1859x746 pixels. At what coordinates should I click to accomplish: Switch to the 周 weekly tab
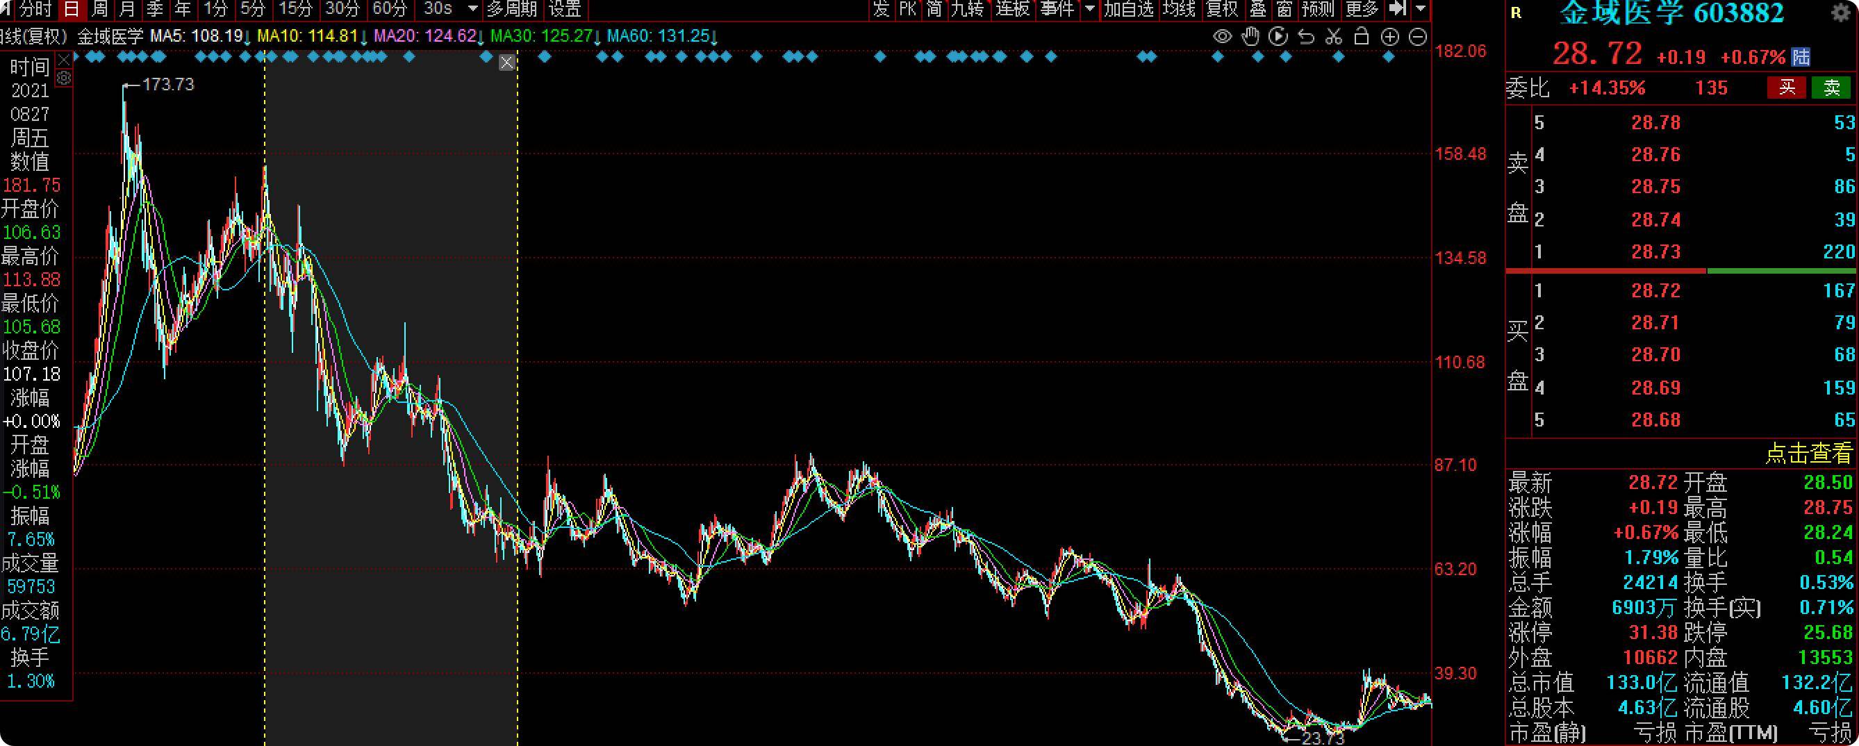pyautogui.click(x=99, y=10)
